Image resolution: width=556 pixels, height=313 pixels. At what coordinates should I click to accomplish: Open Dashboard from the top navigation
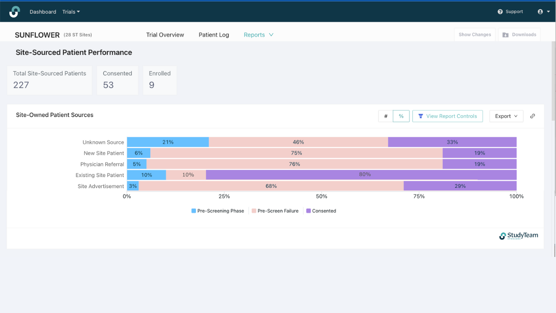click(x=43, y=12)
